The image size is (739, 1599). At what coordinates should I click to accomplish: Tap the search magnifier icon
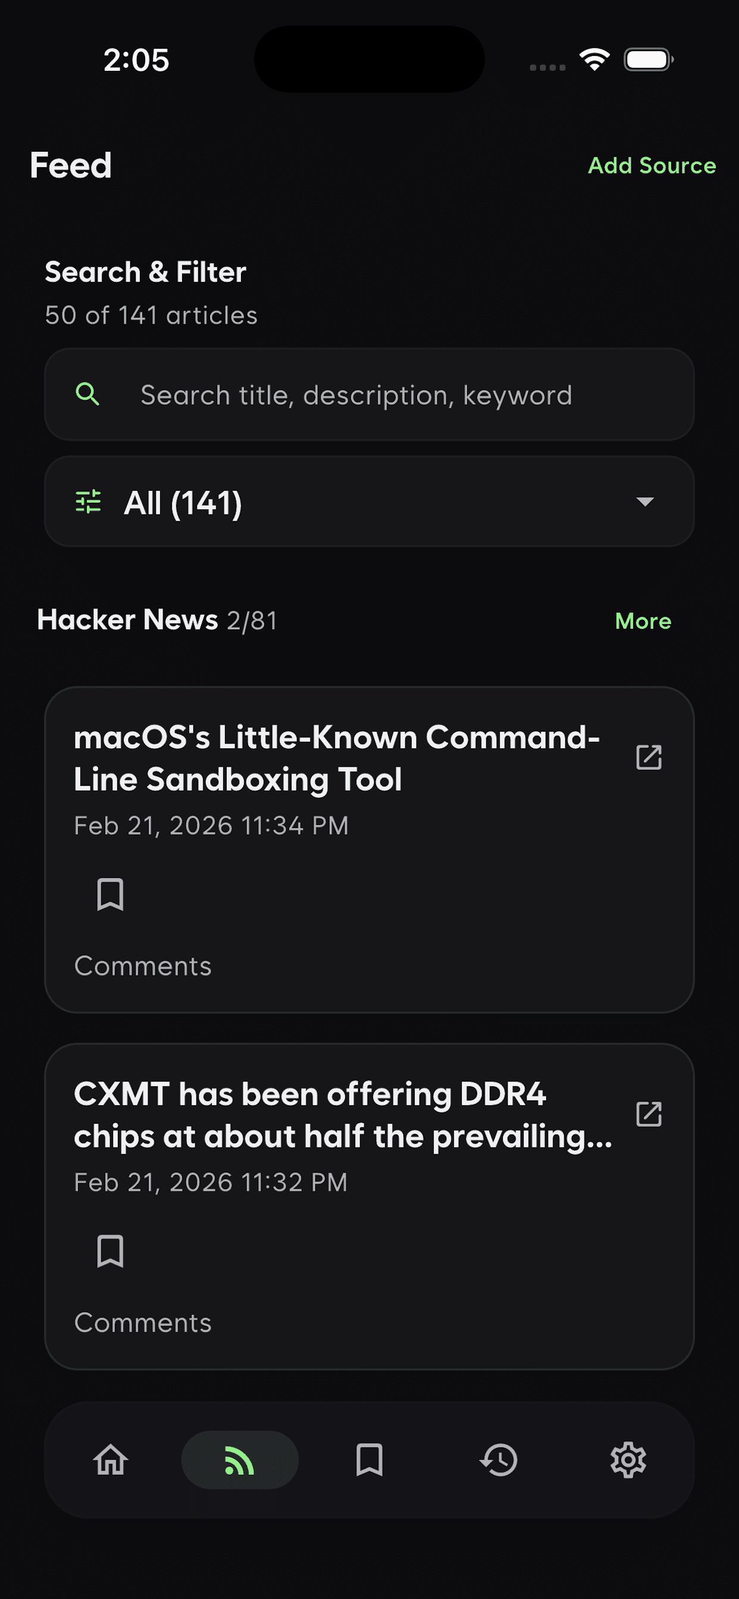[x=87, y=394]
